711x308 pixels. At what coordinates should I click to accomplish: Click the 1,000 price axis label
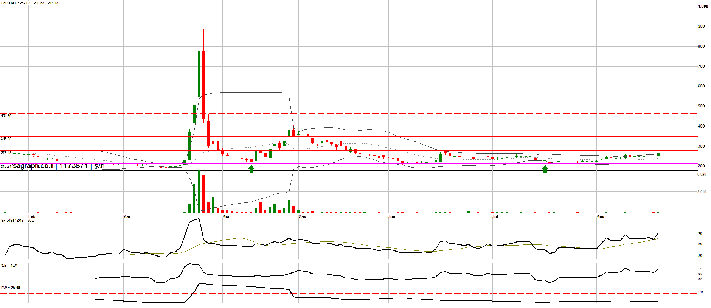(703, 6)
